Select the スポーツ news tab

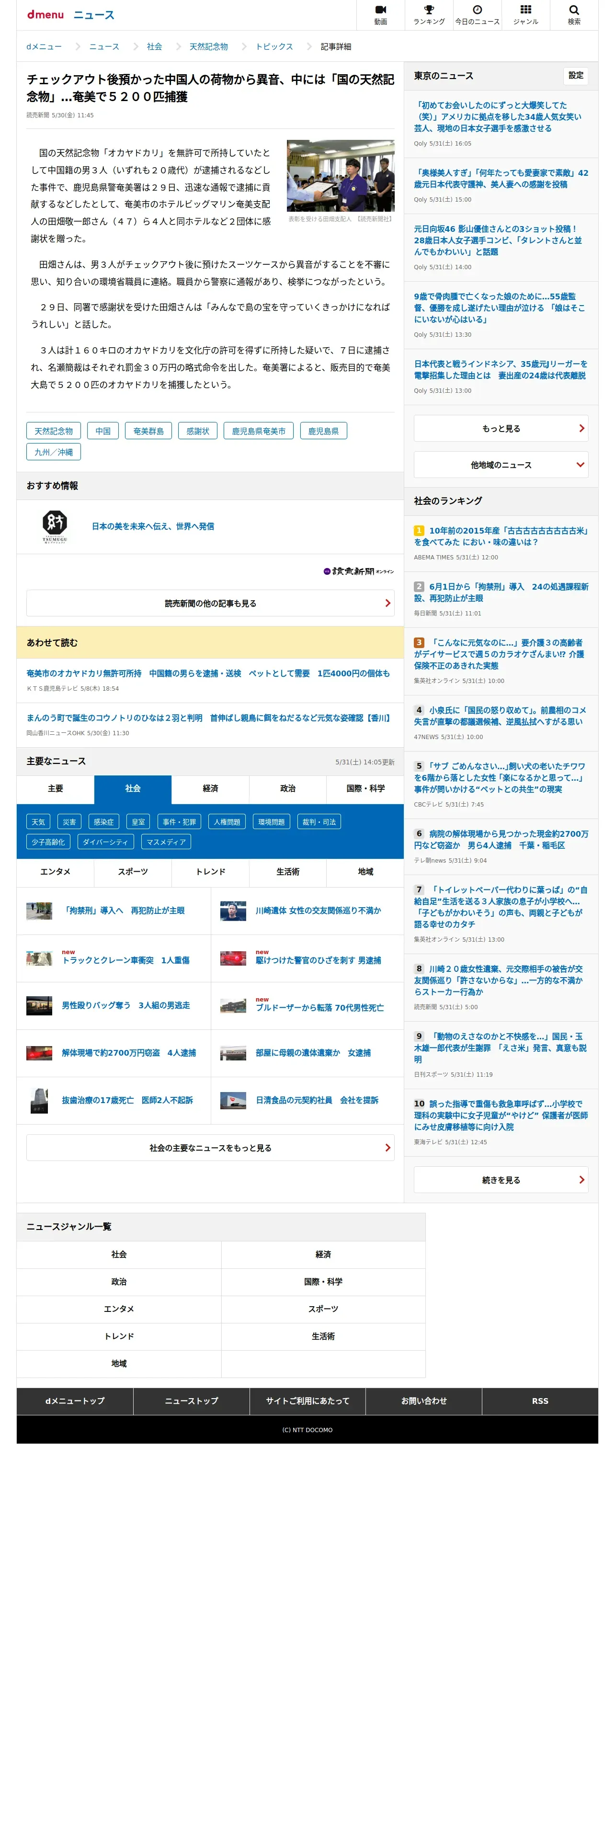pos(133,872)
